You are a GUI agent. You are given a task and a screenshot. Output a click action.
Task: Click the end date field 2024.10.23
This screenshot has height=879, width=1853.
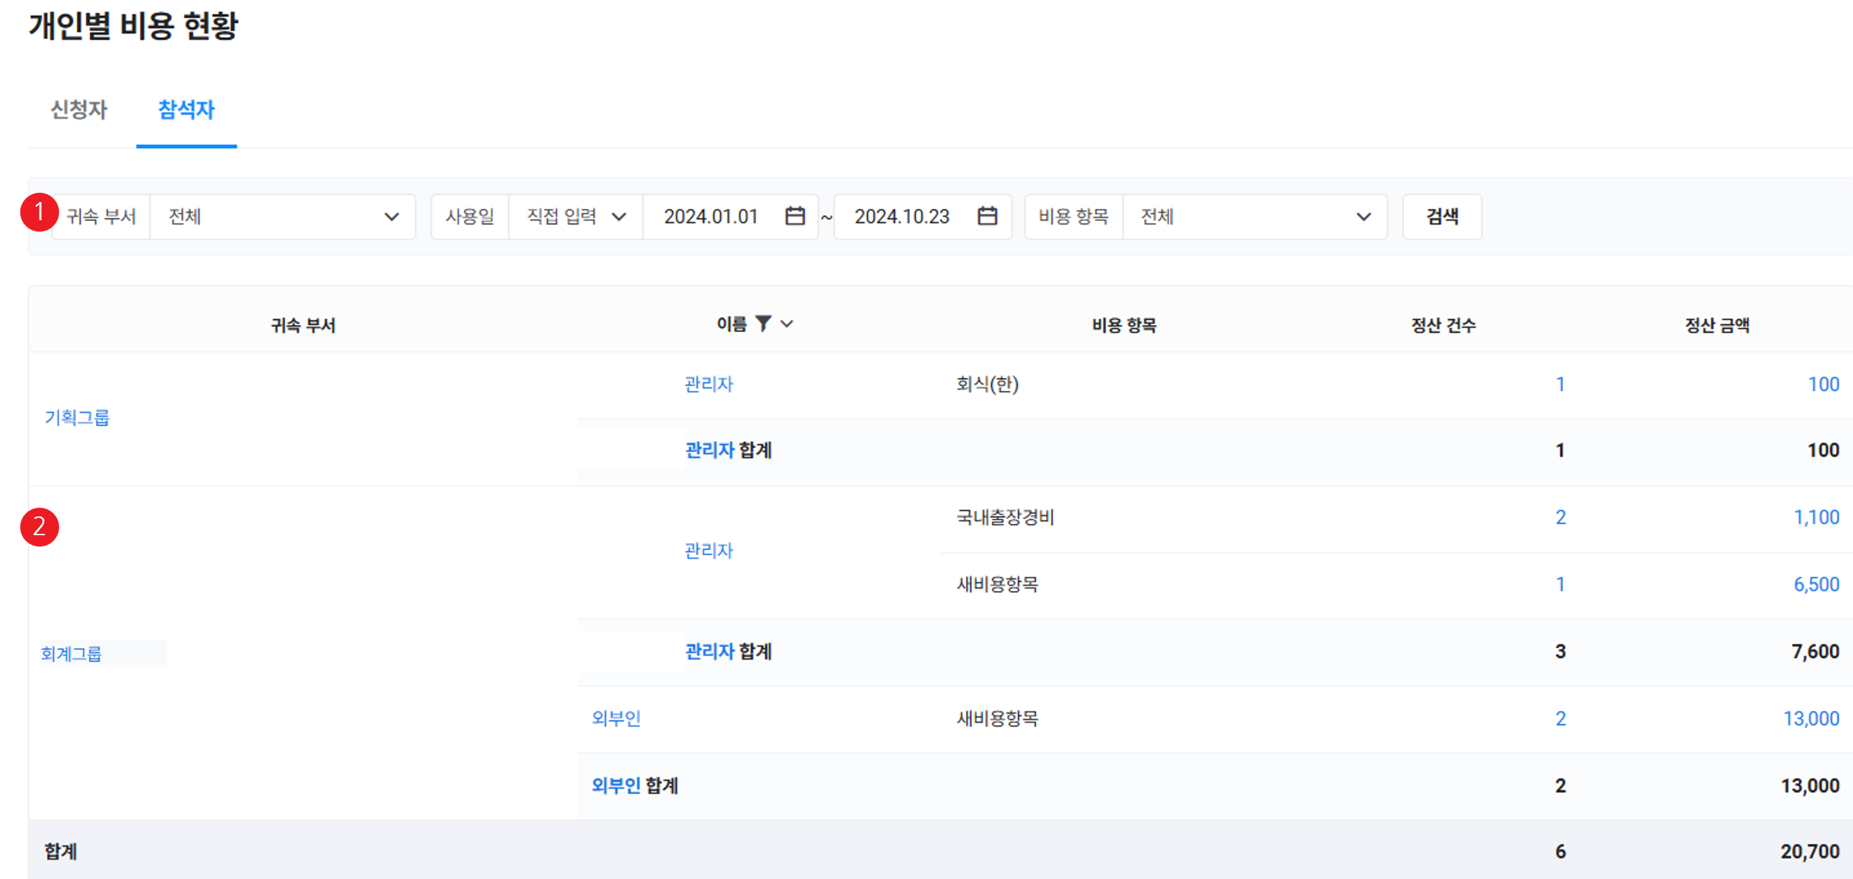(901, 216)
